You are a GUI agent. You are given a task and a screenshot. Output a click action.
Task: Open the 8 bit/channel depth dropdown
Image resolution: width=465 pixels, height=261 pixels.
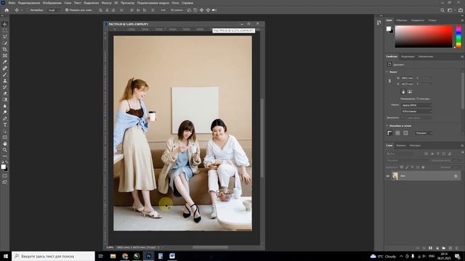pyautogui.click(x=416, y=111)
